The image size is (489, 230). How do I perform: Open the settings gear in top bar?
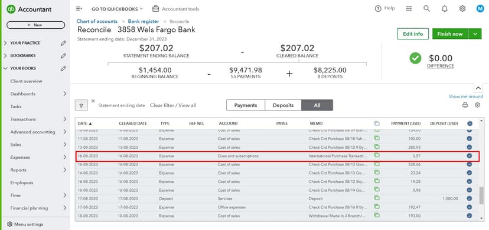462,9
